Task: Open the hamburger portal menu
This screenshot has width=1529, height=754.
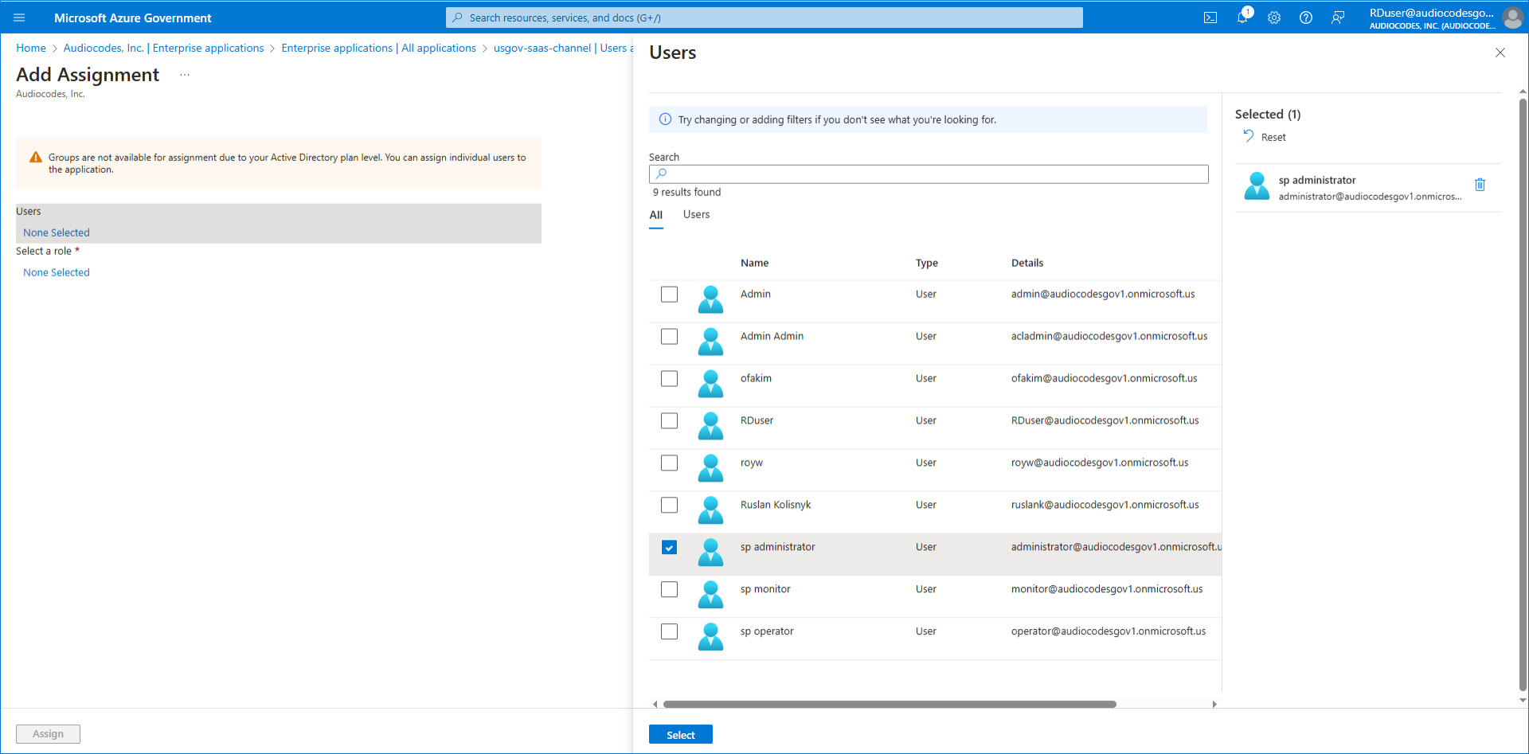Action: click(x=19, y=18)
